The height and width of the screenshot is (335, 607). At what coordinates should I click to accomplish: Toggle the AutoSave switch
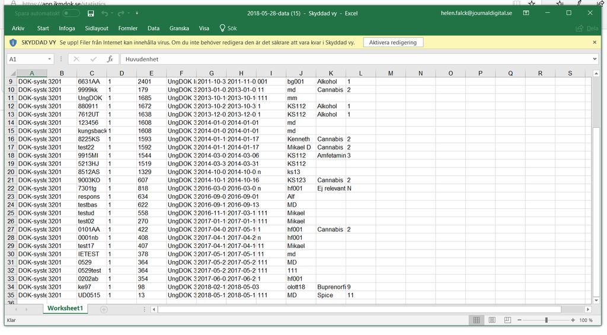71,14
